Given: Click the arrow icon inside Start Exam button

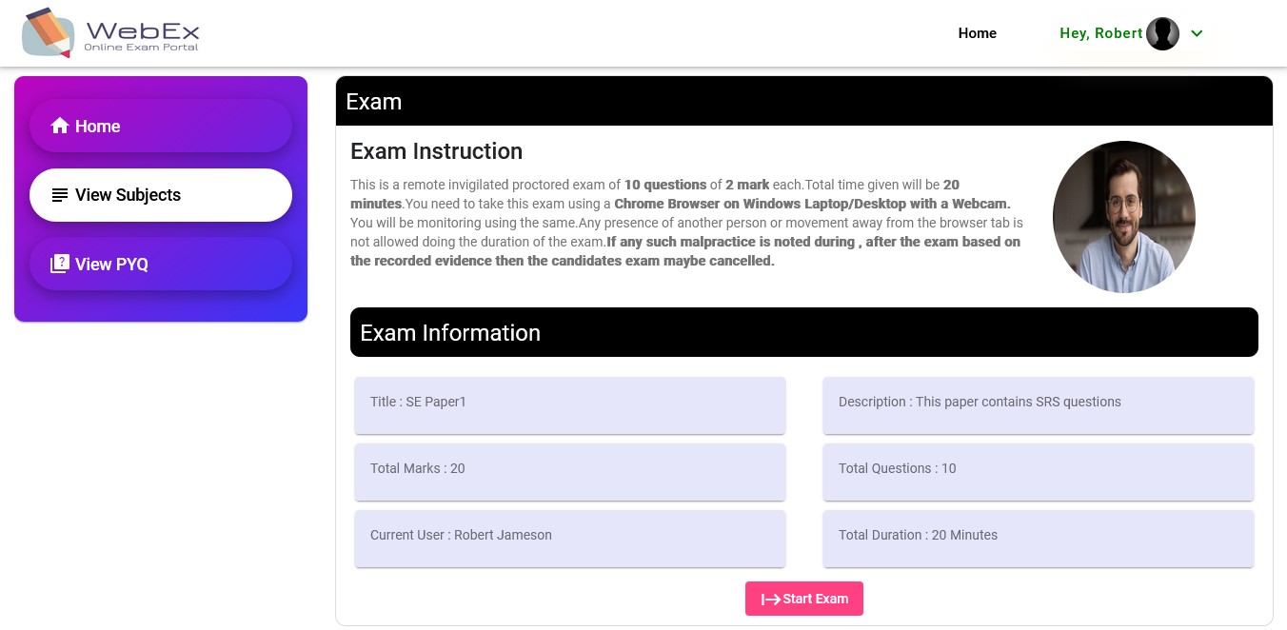Looking at the screenshot, I should coord(771,599).
